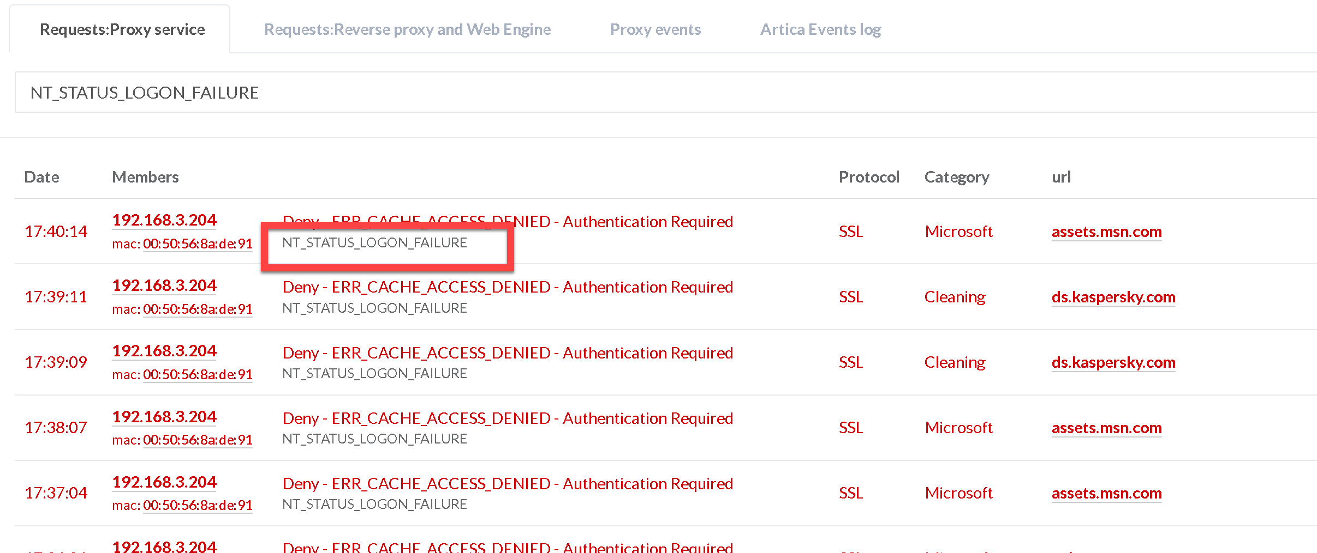Screen dimensions: 1317x553
Task: Select IP 192.168.3.204 in 17:38:07 row
Action: tap(164, 417)
